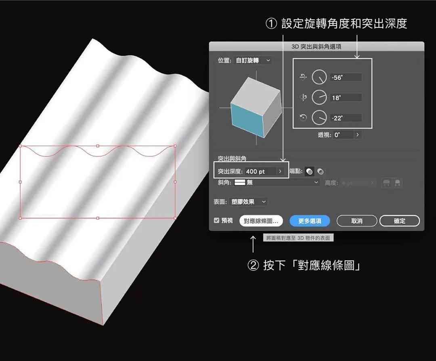Expand the 突出深度 slider arrow

pos(280,171)
